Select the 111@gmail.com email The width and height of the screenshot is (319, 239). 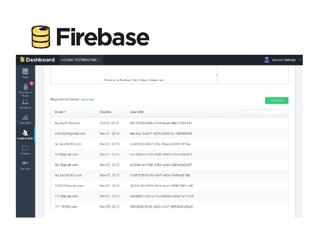coord(67,196)
